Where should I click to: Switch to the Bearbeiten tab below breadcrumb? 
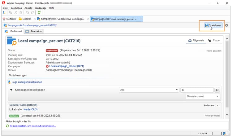tap(34, 31)
